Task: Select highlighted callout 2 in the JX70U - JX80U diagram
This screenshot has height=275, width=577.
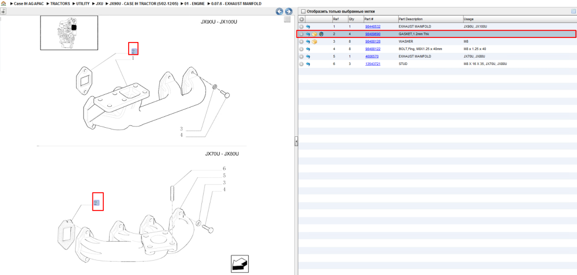Action: 96,203
